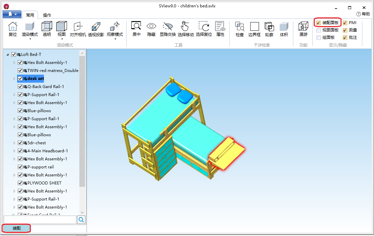
Task: Toggle 测量 measurement checkbox
Action: 345,30
